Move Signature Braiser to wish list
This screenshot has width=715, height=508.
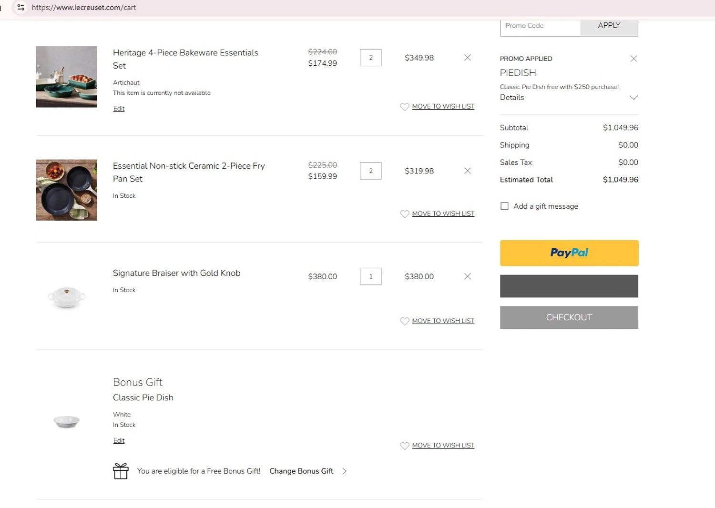(443, 321)
